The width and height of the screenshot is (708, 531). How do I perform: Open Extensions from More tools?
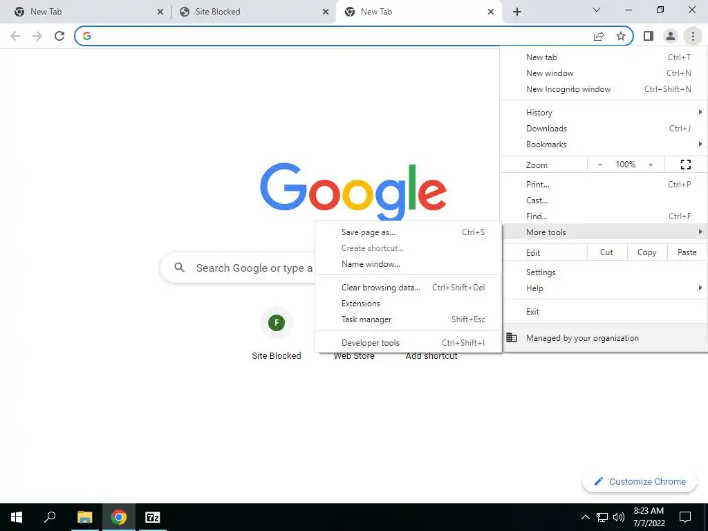408,304
